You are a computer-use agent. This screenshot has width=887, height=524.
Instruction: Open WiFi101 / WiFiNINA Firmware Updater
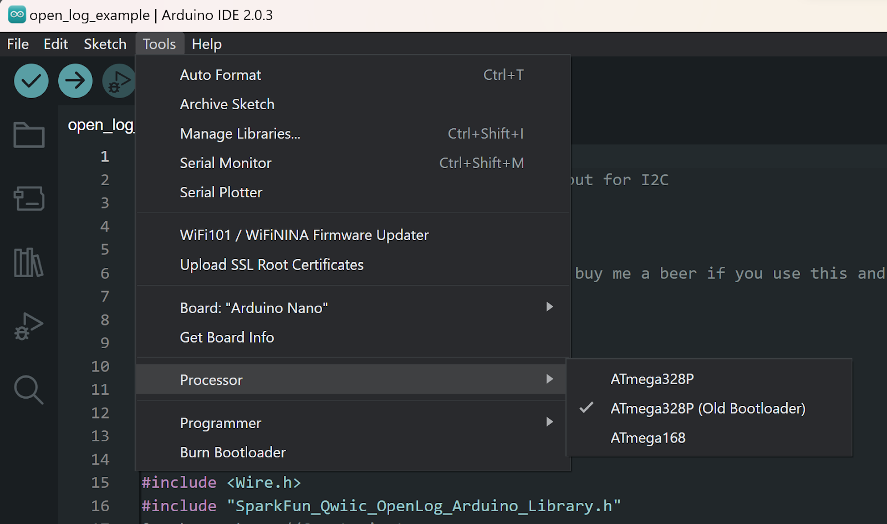(353, 235)
